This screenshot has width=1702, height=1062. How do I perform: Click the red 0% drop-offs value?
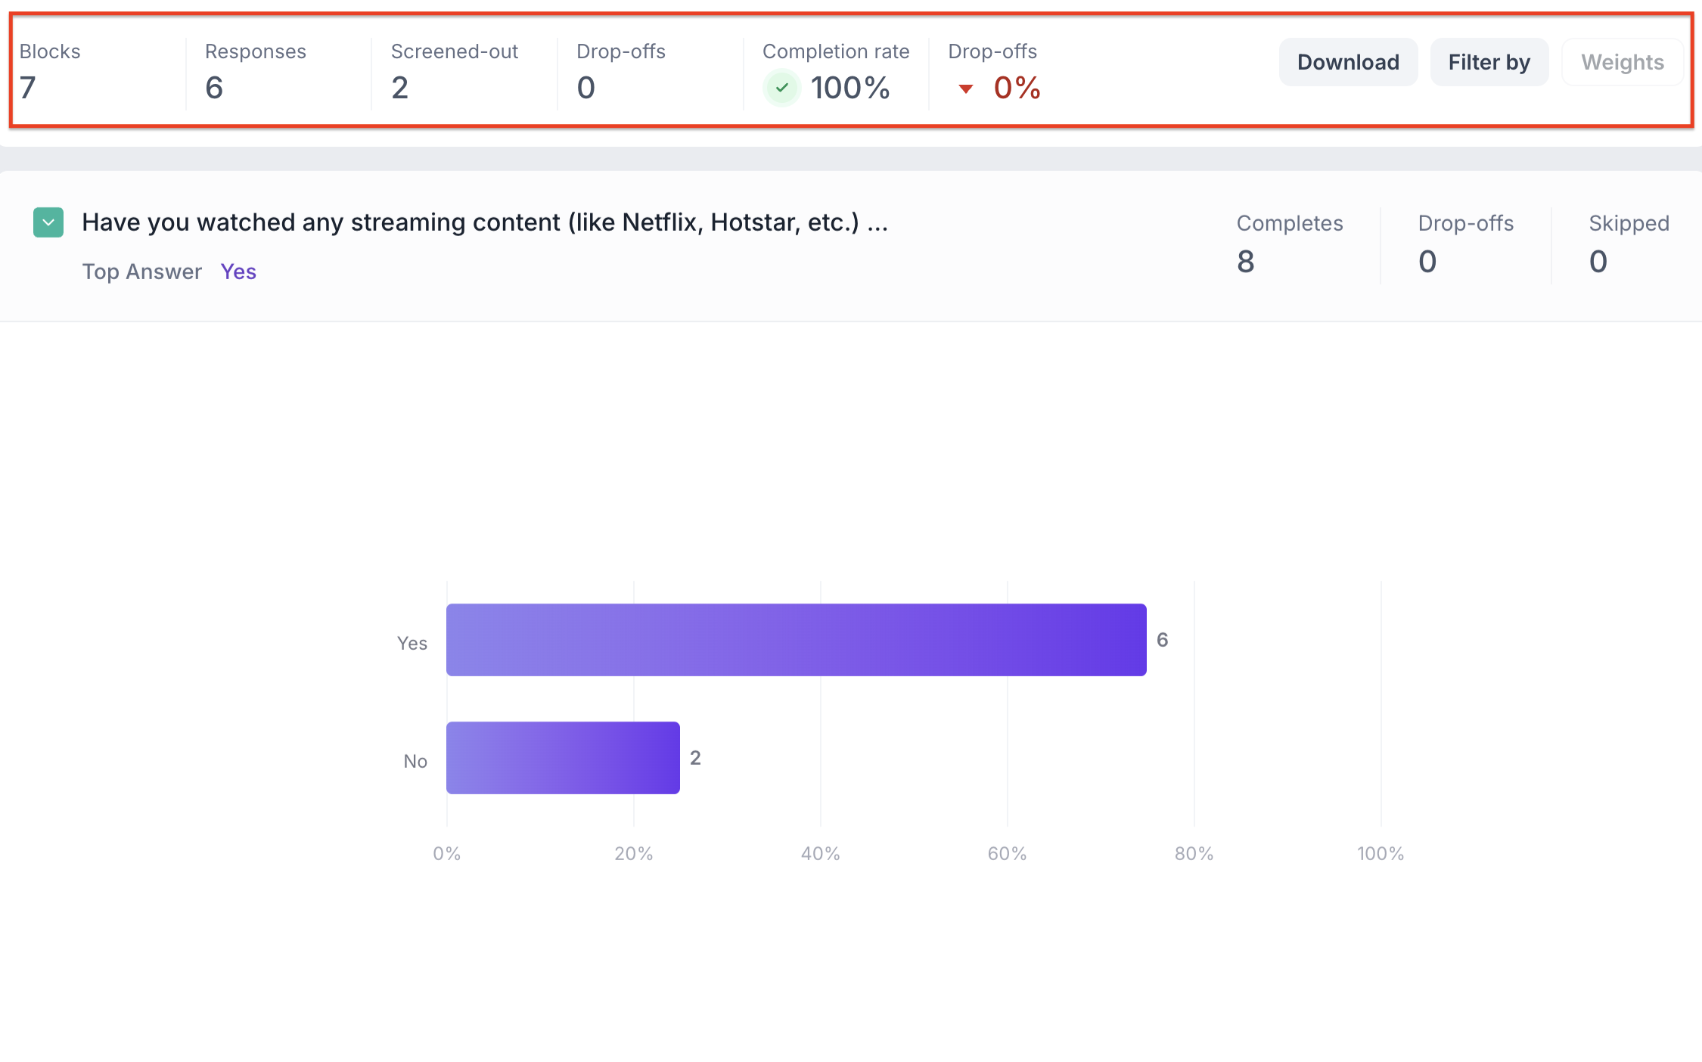click(1017, 88)
